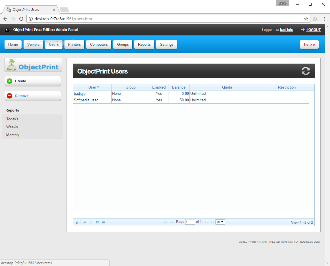The image size is (330, 266).
Task: Go to next page in grid pager
Action: pos(206,222)
